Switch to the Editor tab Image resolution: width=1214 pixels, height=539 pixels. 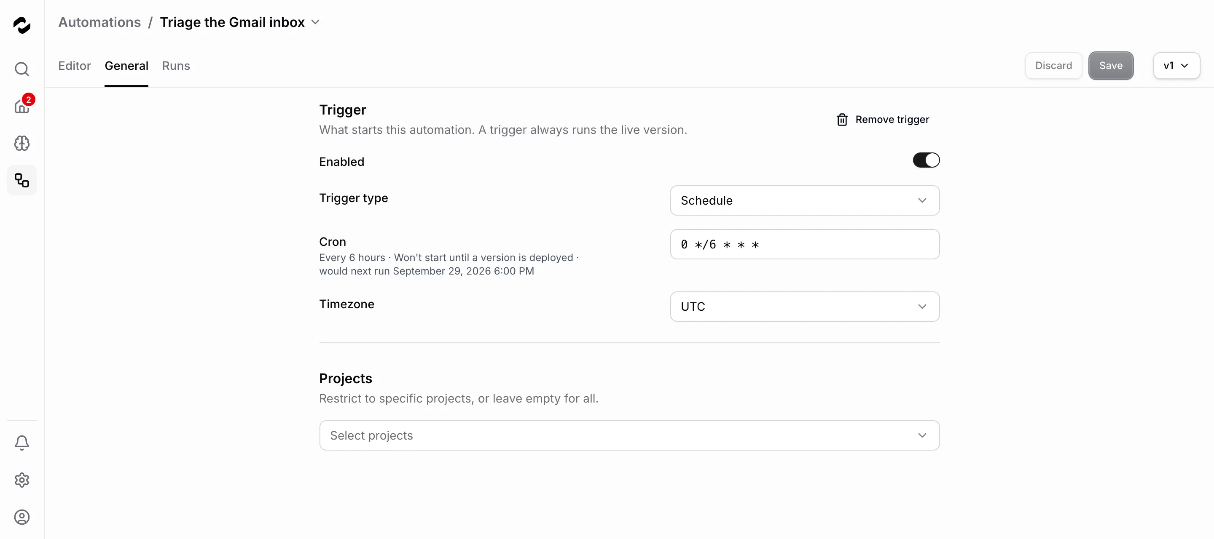75,65
